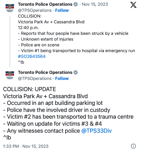Click the thread connector line between tweets
Screen dimensions: 141x150
pyautogui.click(x=10, y=42)
